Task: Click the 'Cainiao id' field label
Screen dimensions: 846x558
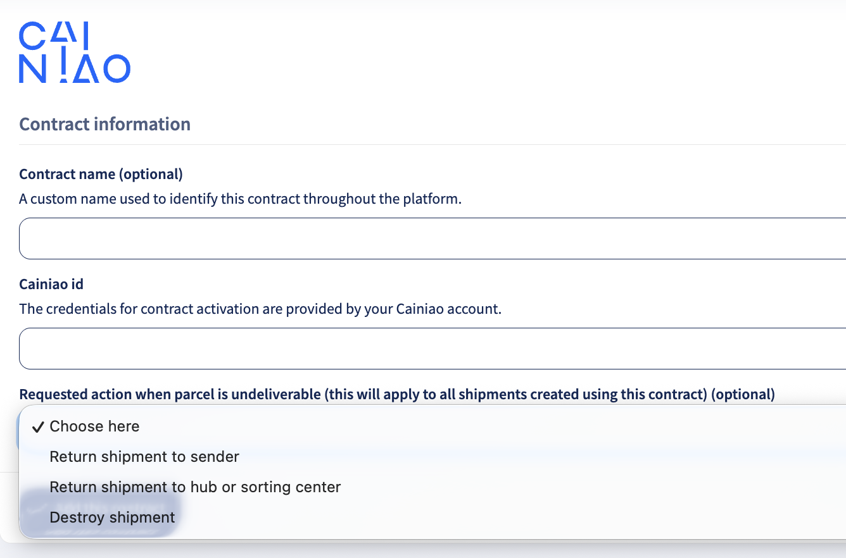Action: [51, 284]
